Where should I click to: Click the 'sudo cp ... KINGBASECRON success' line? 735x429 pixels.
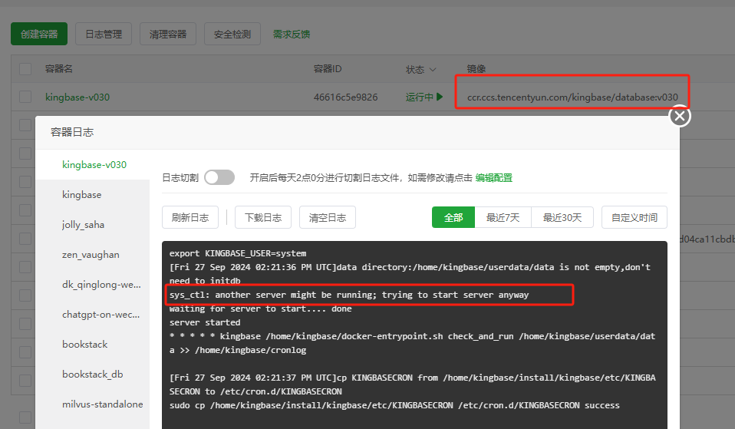(394, 405)
